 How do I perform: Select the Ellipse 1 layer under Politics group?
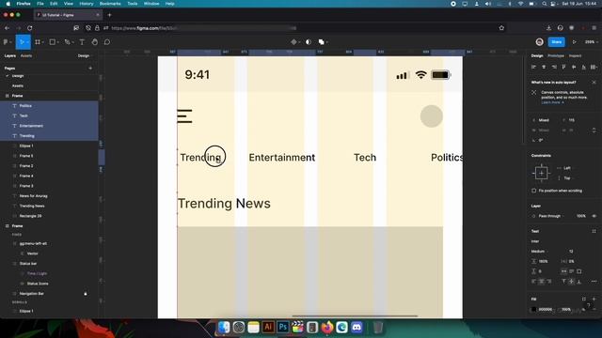26,146
